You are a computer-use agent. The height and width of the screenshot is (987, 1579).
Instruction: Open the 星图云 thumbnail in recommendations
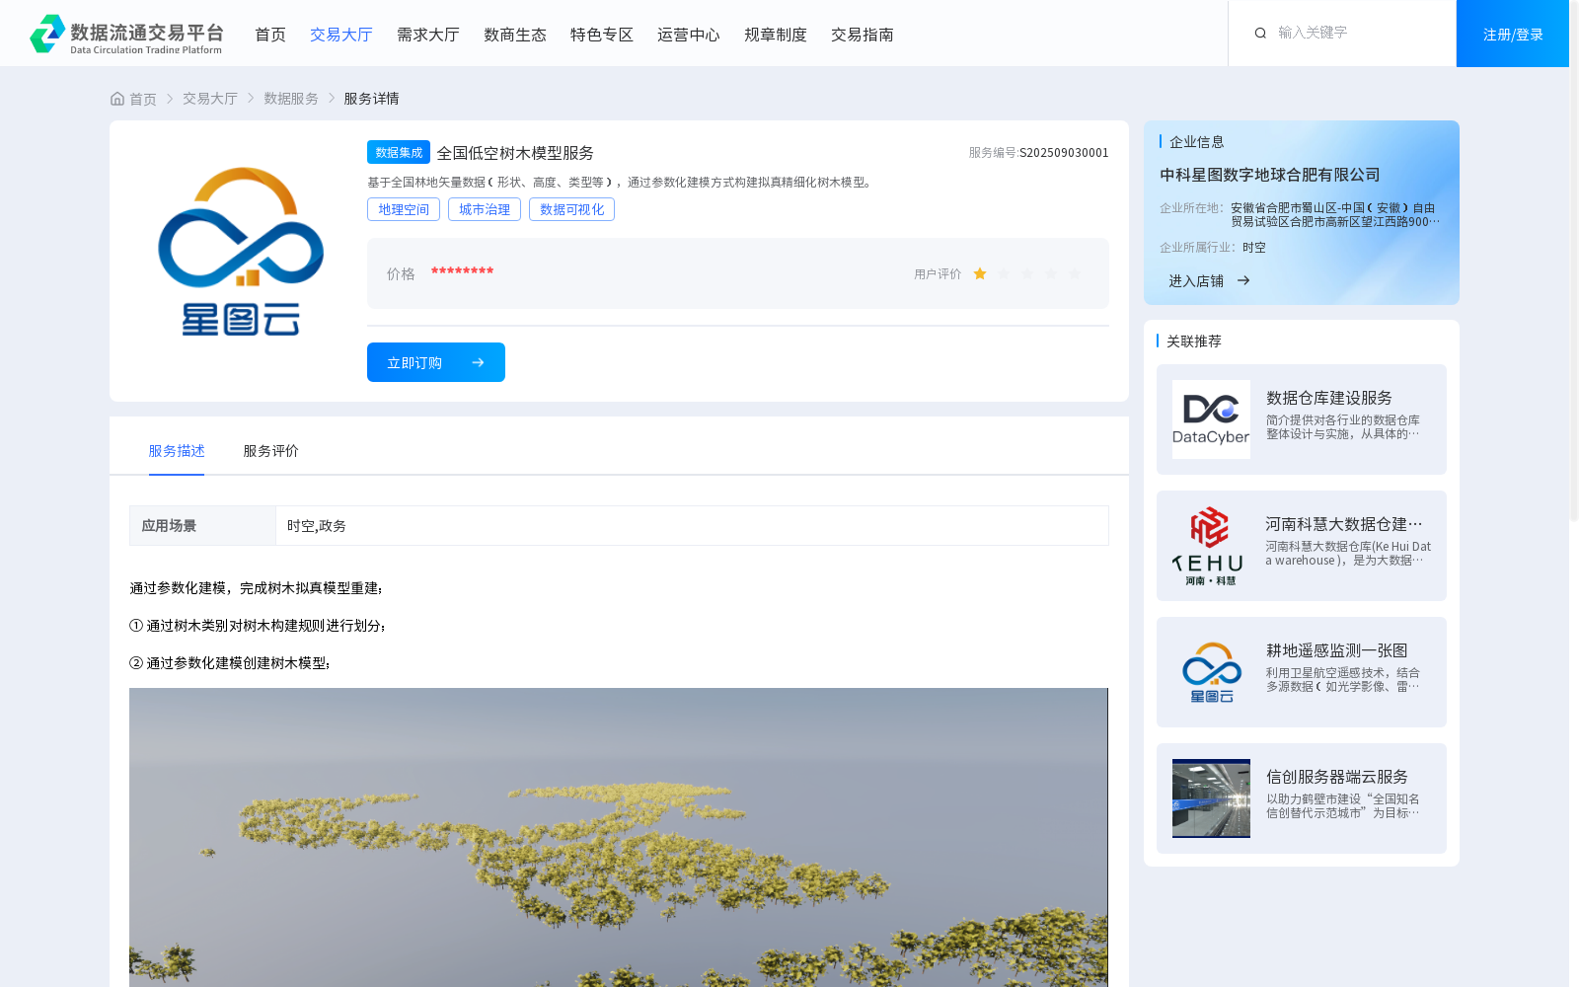(1211, 672)
